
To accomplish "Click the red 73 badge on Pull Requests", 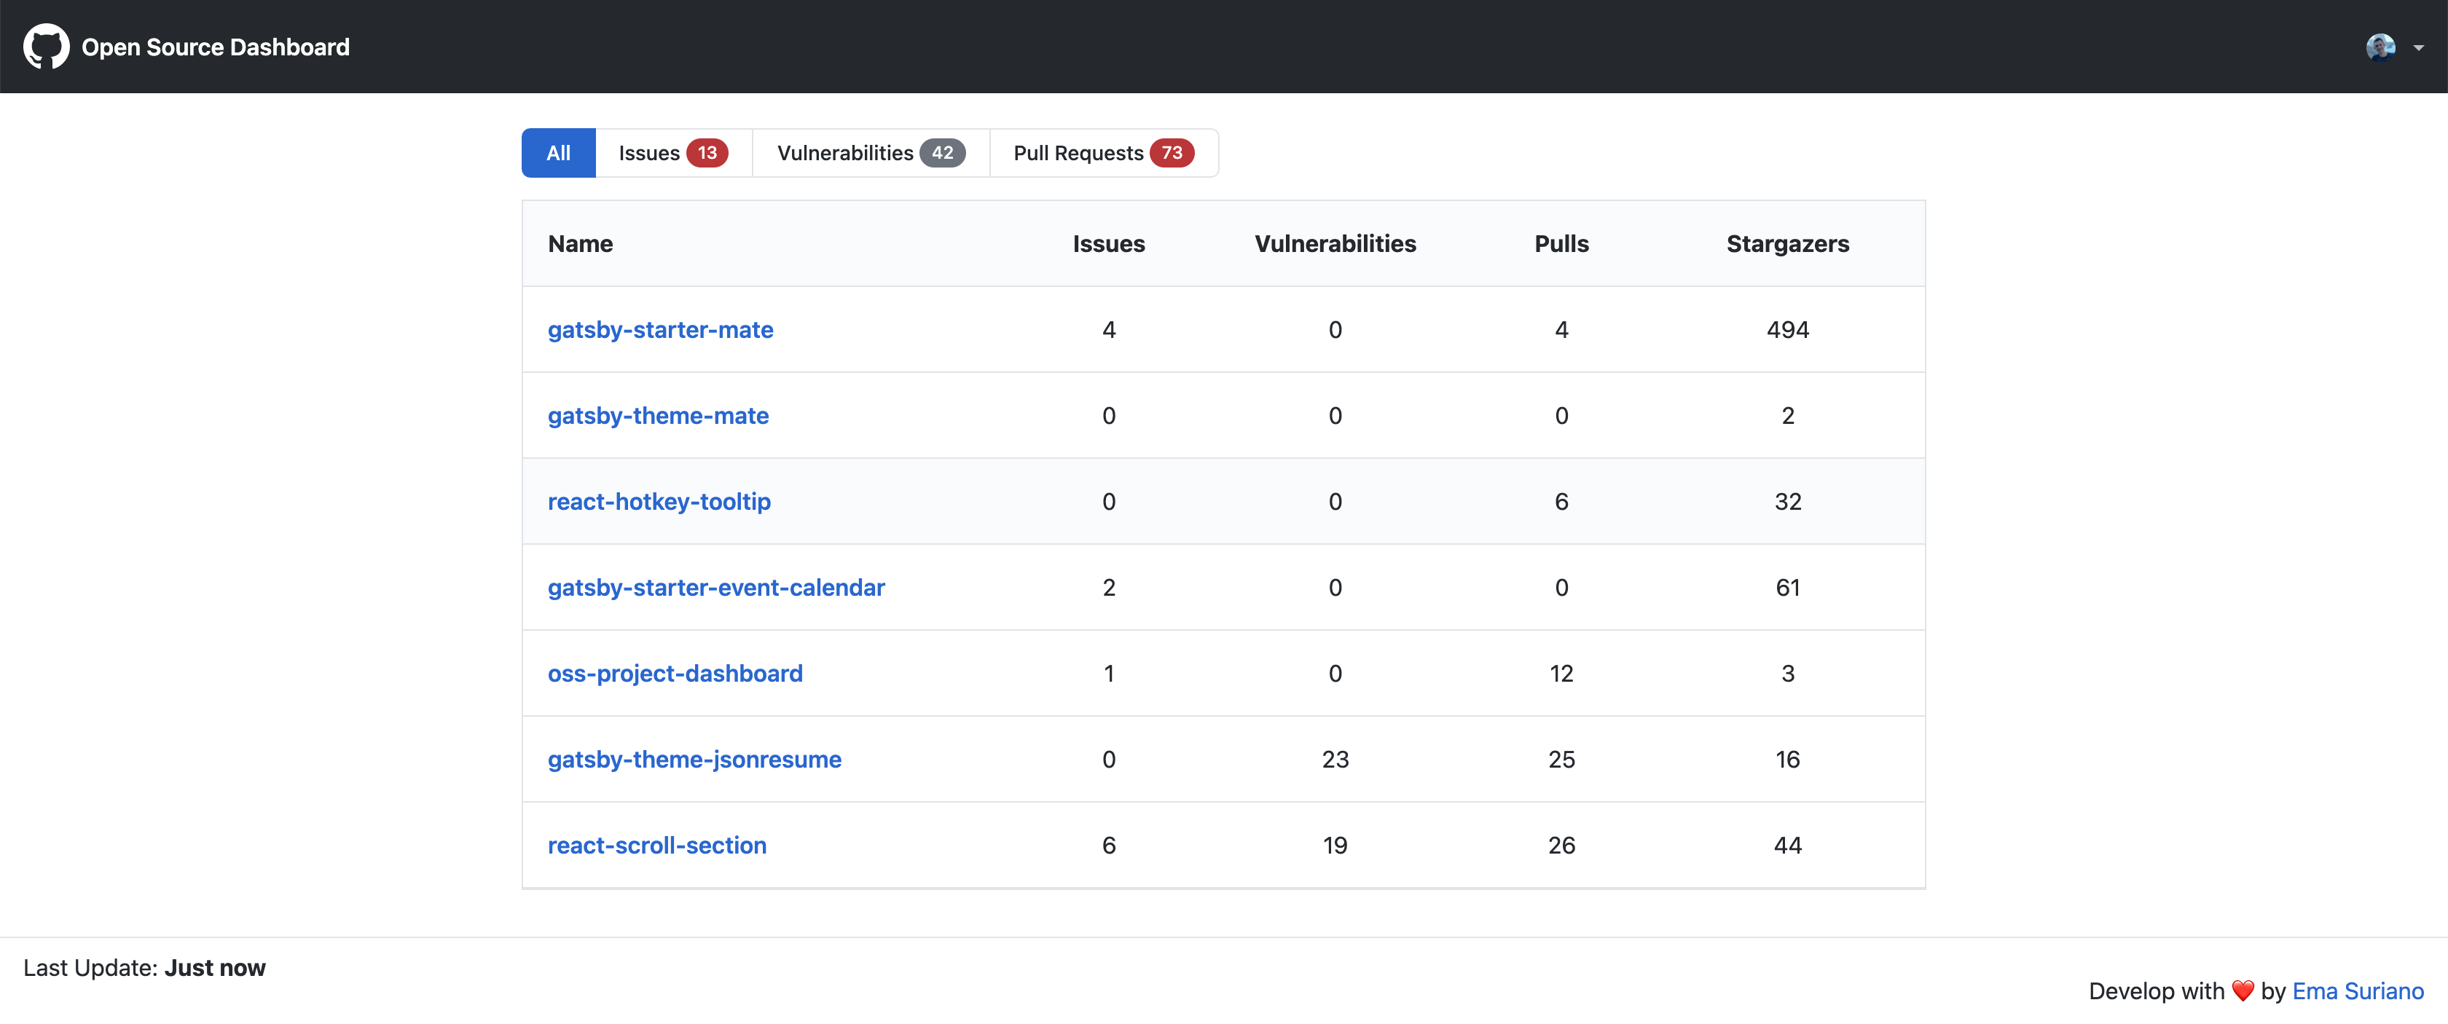I will coord(1172,153).
